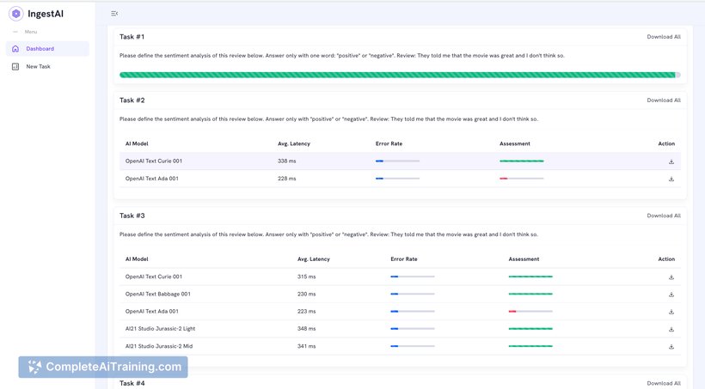This screenshot has height=389, width=705.
Task: Click the Task #3 Assessment column header
Action: tap(524, 259)
